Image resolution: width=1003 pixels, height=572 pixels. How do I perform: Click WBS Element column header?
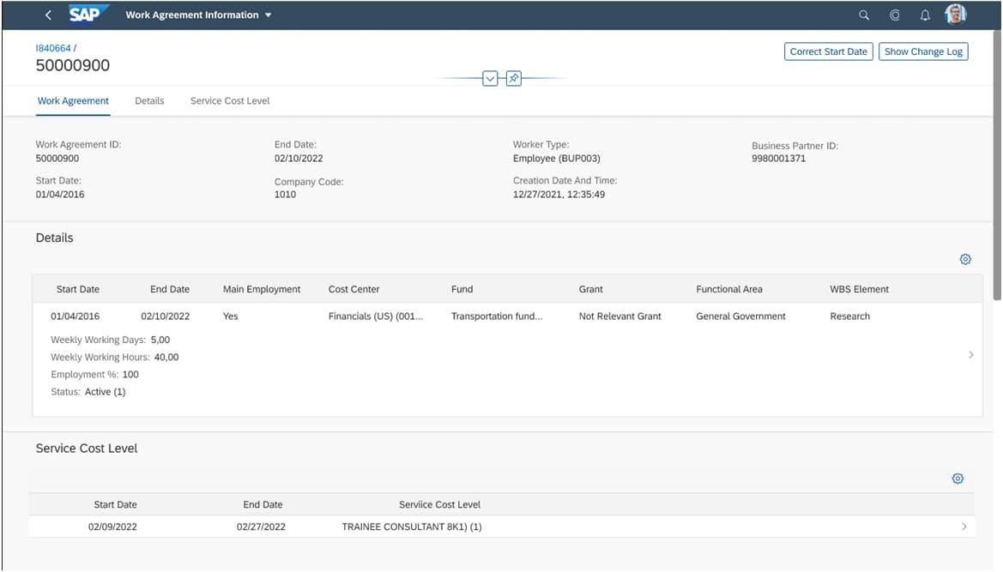pyautogui.click(x=859, y=290)
